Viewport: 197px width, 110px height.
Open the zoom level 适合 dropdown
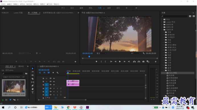pos(101,53)
